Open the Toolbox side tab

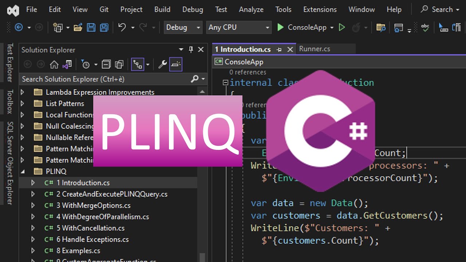[10, 102]
